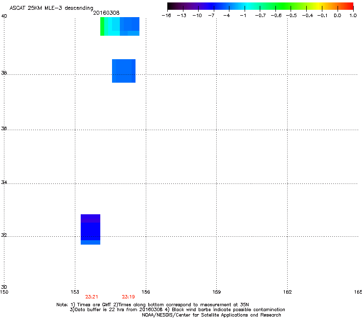This screenshot has height=318, width=362.
Task: Click the latitude axis label '34'
Action: 4,182
